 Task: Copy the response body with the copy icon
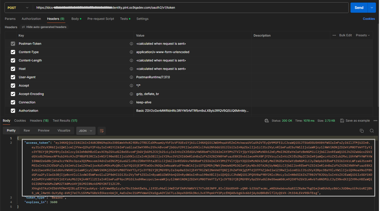pyautogui.click(x=362, y=131)
